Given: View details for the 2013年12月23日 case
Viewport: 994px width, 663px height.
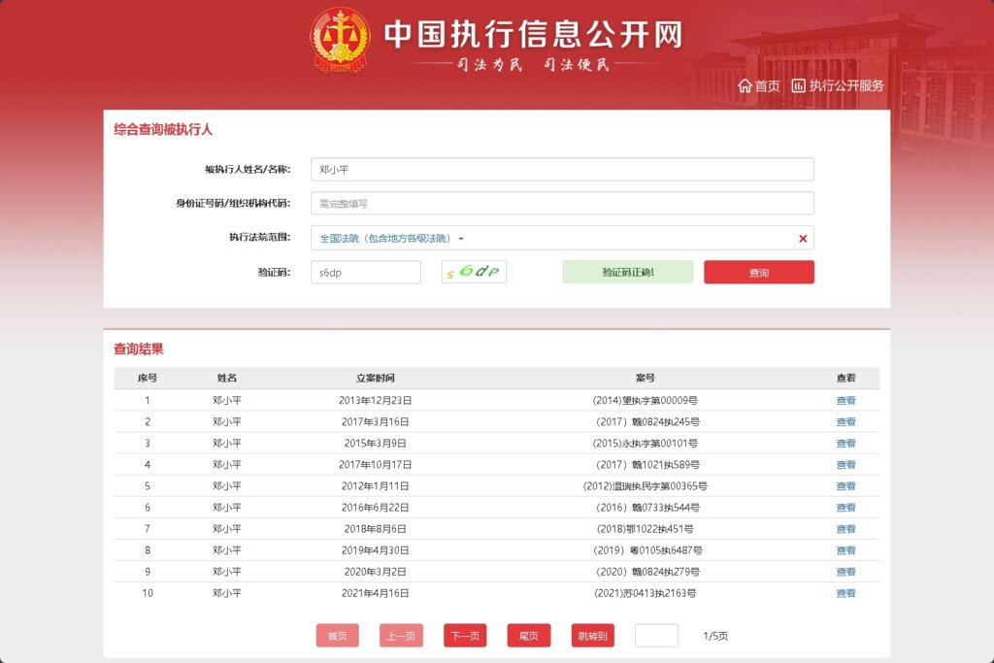Looking at the screenshot, I should point(845,401).
